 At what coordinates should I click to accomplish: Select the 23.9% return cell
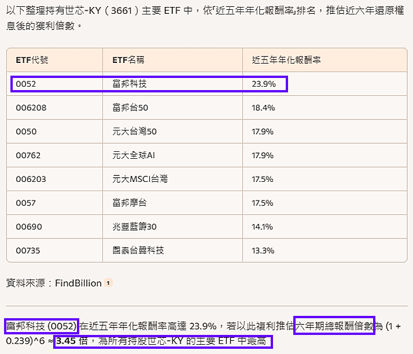325,84
